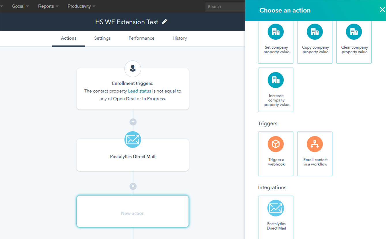The image size is (386, 239).
Task: Open the Social menu dropdown
Action: [x=18, y=6]
